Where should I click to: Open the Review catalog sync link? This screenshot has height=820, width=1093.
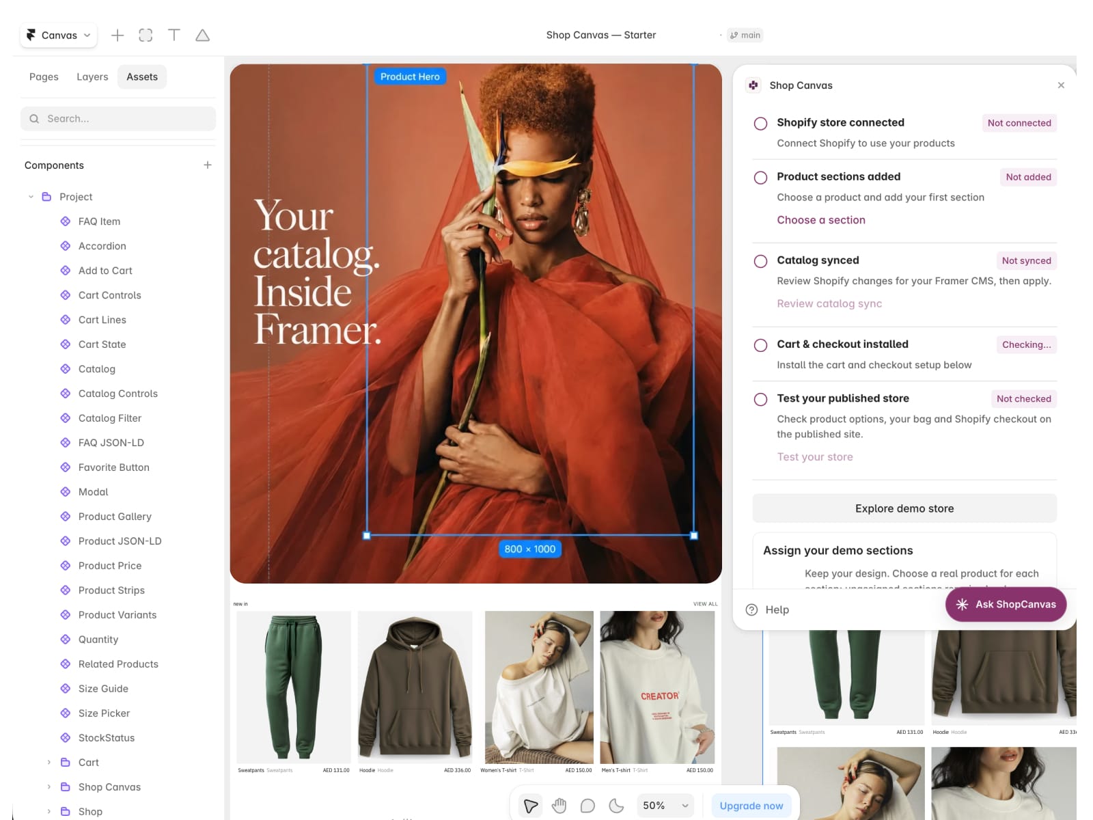829,303
